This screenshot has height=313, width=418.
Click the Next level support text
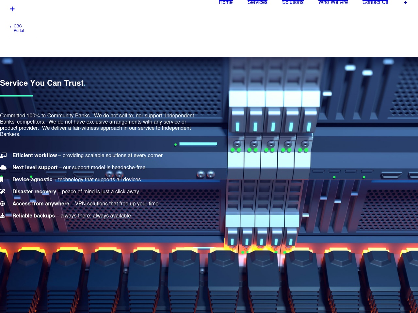point(35,168)
